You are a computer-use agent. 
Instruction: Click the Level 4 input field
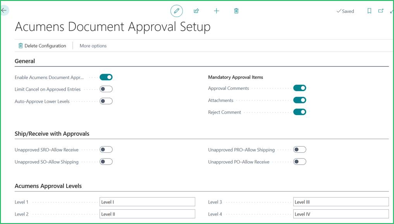pyautogui.click(x=341, y=214)
